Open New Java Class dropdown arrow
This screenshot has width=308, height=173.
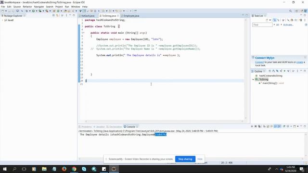(x=61, y=11)
